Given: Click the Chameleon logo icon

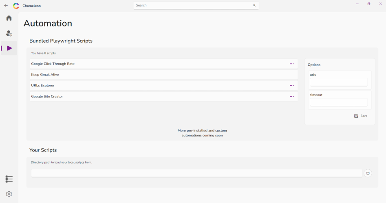Looking at the screenshot, I should click(x=16, y=6).
